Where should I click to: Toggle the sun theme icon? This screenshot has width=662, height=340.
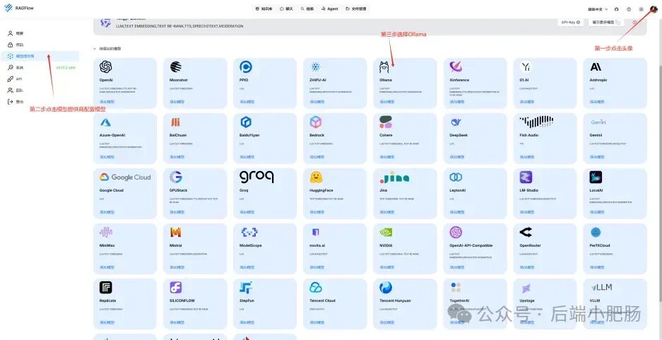tap(641, 9)
